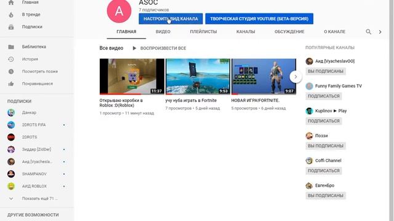The image size is (394, 221).
Task: Switch to ВИДЕО tab
Action: [x=163, y=32]
